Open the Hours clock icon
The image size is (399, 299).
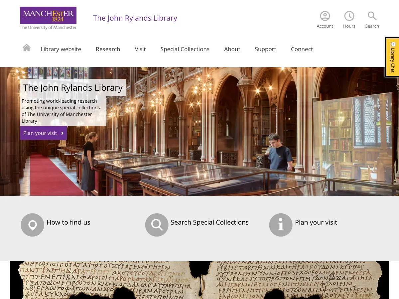tap(349, 16)
